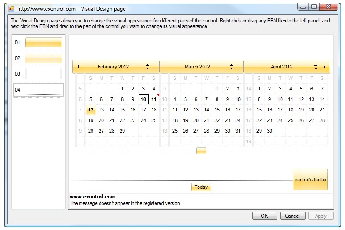Select EBN skin item 02
345x230 pixels.
tap(38, 58)
